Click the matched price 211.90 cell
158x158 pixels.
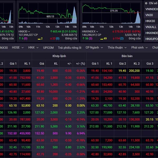tap(39, 126)
